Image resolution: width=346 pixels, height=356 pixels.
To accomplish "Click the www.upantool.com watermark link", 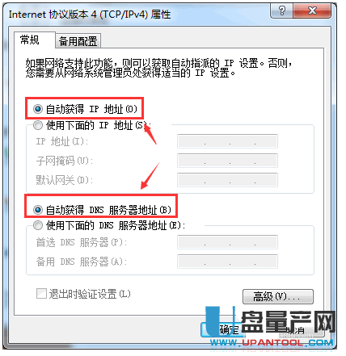I will tap(272, 343).
